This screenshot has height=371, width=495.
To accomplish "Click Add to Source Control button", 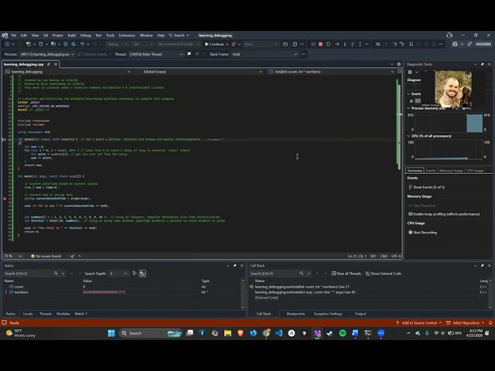I will pyautogui.click(x=419, y=323).
